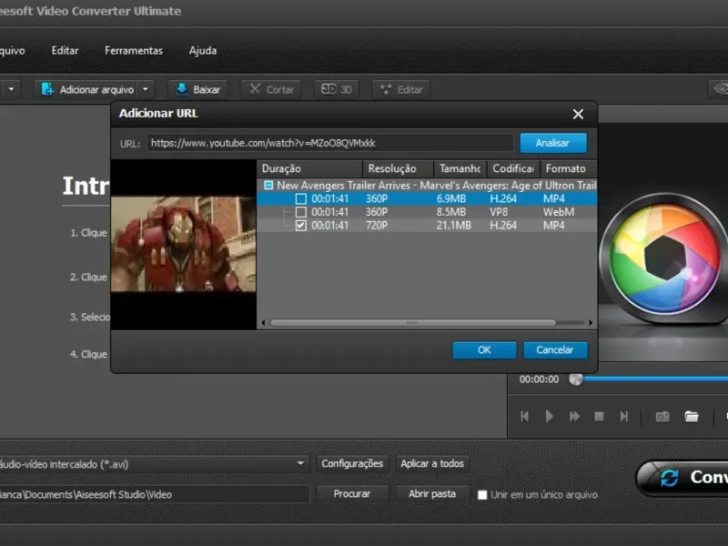The height and width of the screenshot is (546, 728).
Task: Check the 360P VP8 WebM checkbox
Action: point(301,212)
